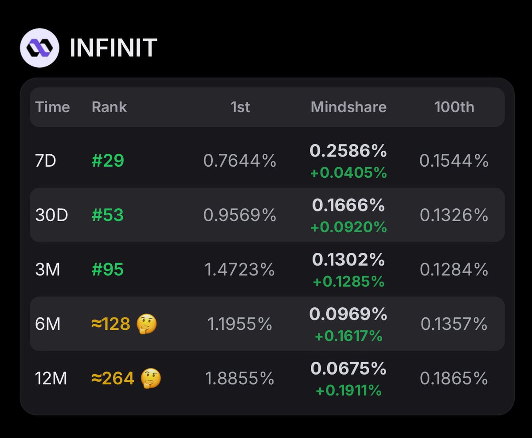The height and width of the screenshot is (438, 532).
Task: Click the 0.2586% mindshare value
Action: coord(348,151)
